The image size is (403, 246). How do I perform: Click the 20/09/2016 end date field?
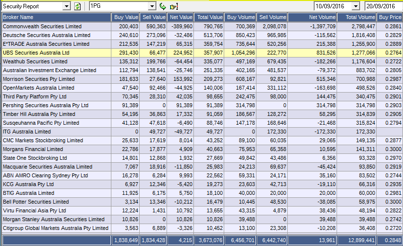click(x=383, y=6)
